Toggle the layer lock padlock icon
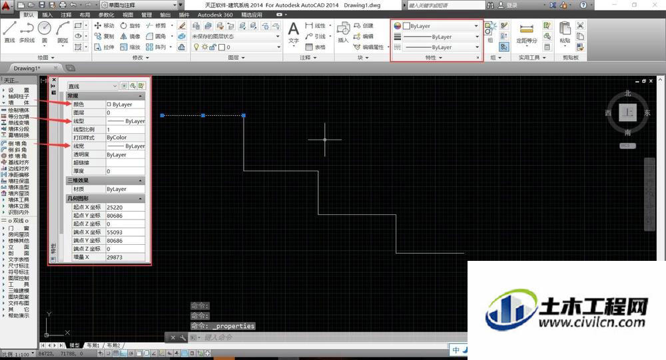This screenshot has width=666, height=360. 213,47
